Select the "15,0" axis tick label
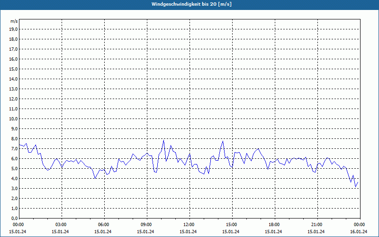The height and width of the screenshot is (237, 379). [13, 69]
